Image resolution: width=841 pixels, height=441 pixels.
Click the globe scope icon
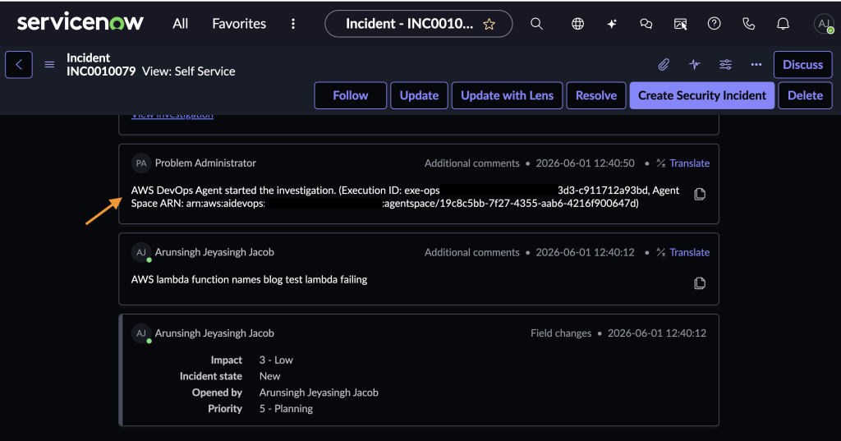click(x=577, y=24)
